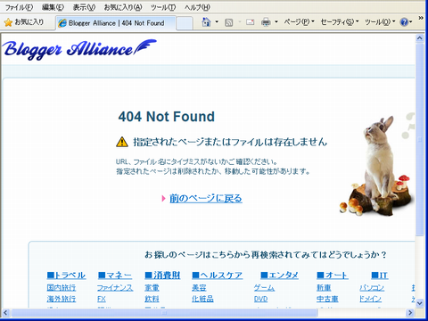The width and height of the screenshot is (428, 321).
Task: Expand the Print dropdown arrow
Action: pyautogui.click(x=276, y=22)
